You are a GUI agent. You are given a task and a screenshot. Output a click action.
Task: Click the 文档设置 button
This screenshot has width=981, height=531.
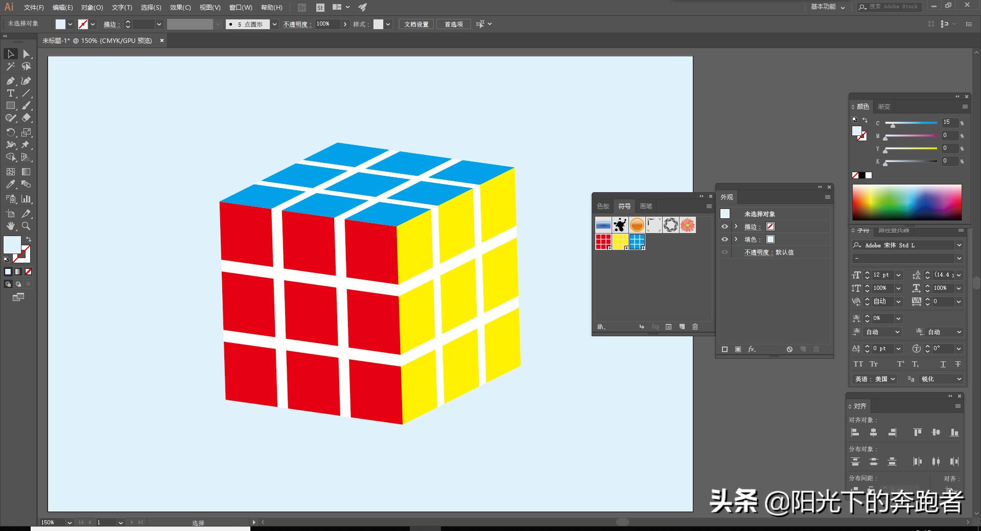415,24
